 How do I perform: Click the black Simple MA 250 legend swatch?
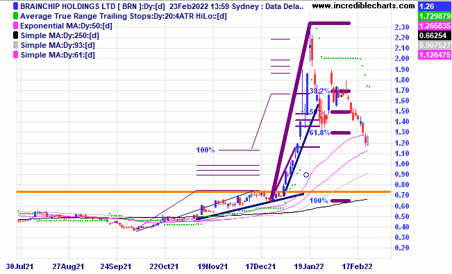point(15,35)
